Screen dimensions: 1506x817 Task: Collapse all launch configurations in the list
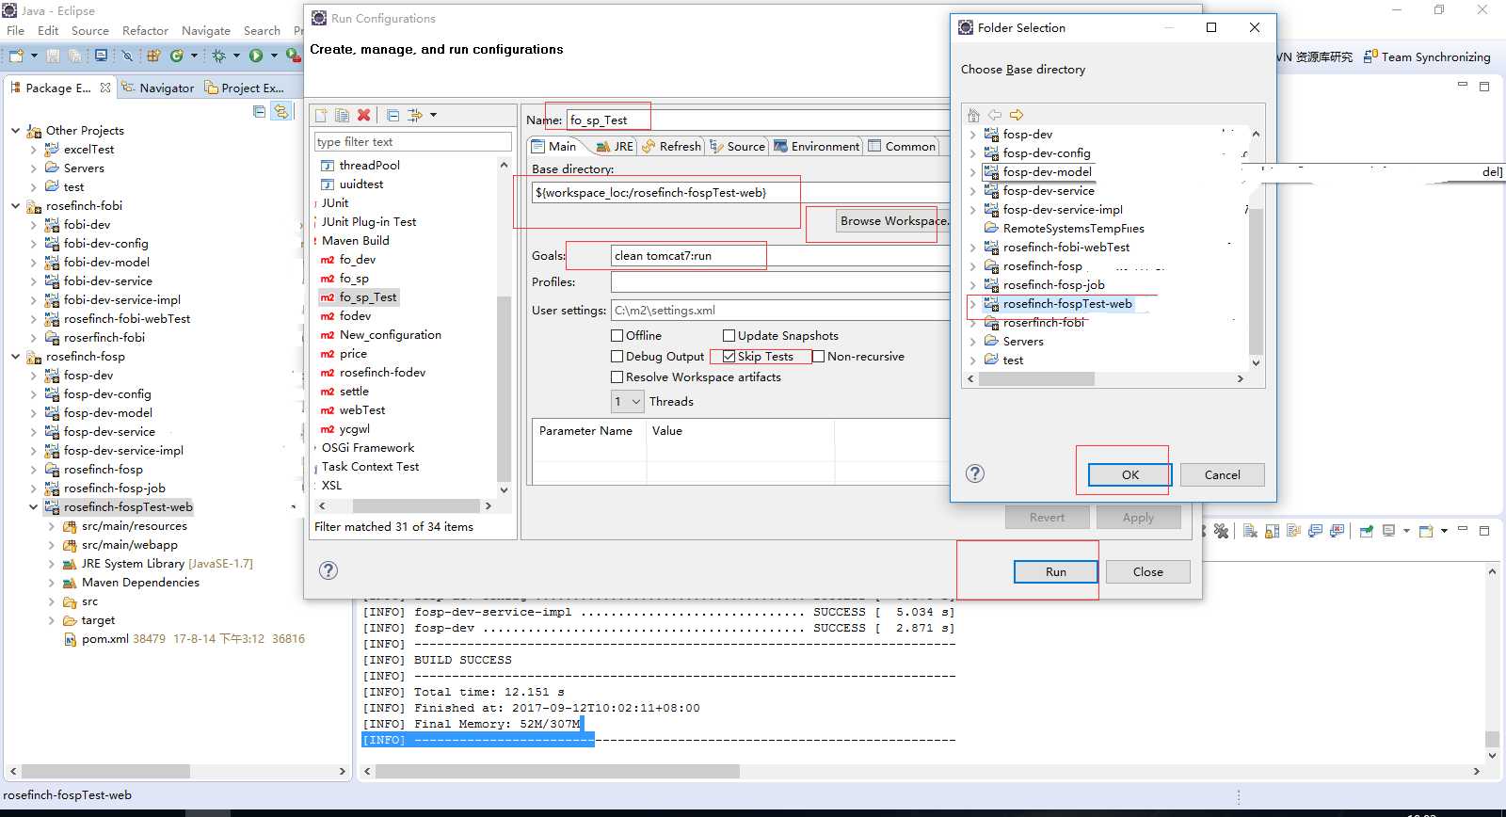pyautogui.click(x=393, y=115)
